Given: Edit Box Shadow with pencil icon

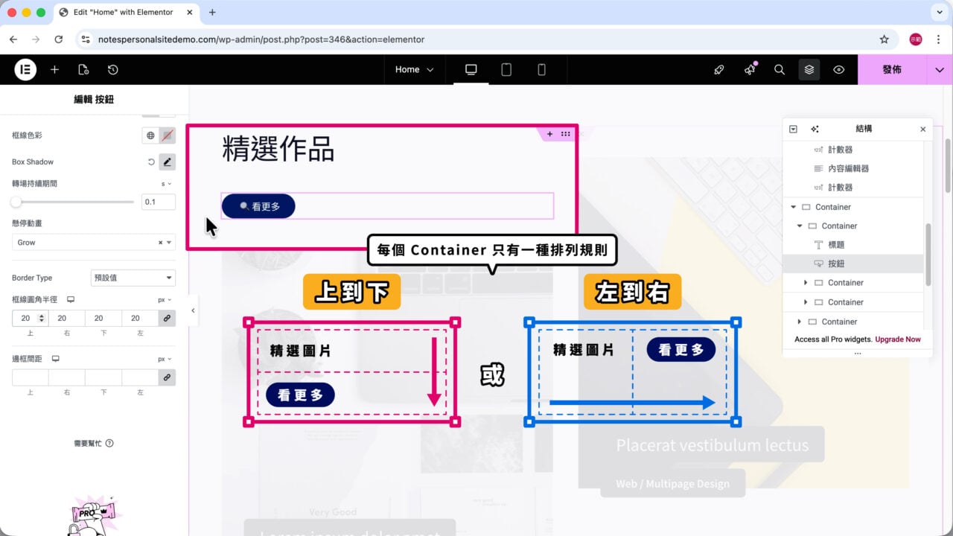Looking at the screenshot, I should tap(168, 162).
